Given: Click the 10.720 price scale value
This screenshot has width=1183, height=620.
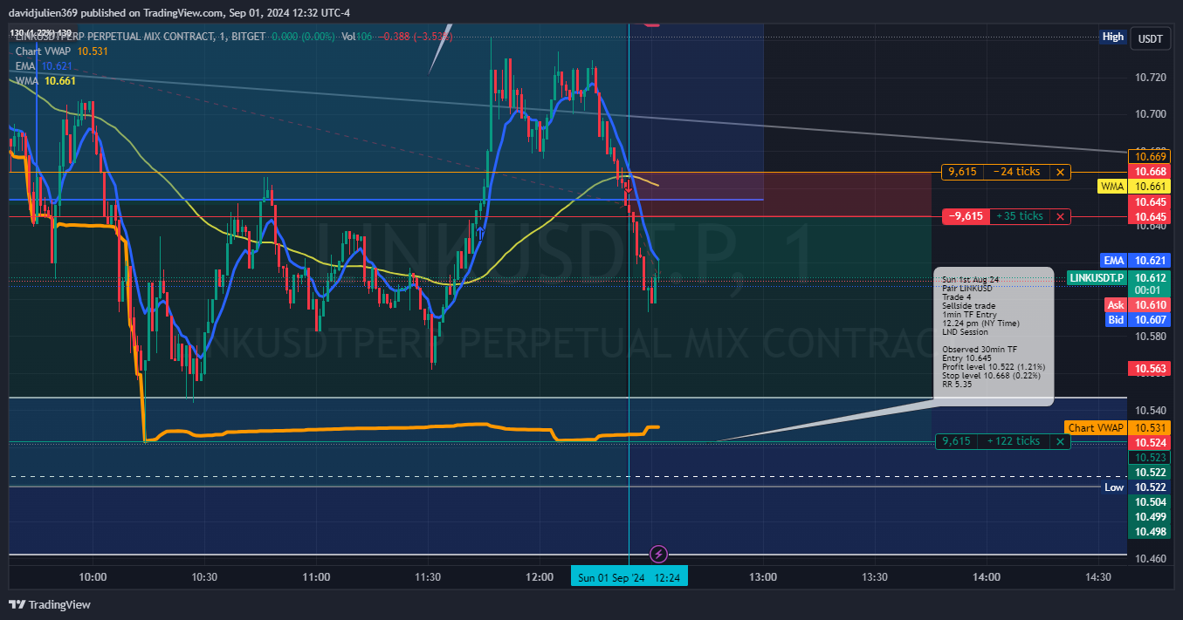Looking at the screenshot, I should point(1150,78).
